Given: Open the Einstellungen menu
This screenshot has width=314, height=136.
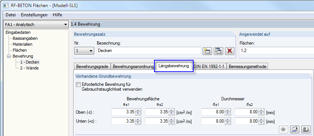Looking at the screenshot, I should 34,15.
